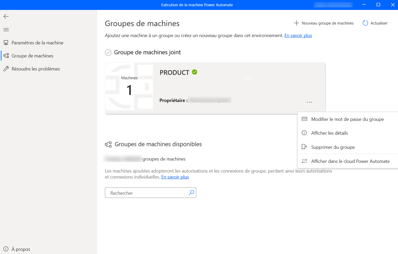Click the exit-door icon beside Supprimer
This screenshot has width=398, height=254.
click(x=304, y=147)
